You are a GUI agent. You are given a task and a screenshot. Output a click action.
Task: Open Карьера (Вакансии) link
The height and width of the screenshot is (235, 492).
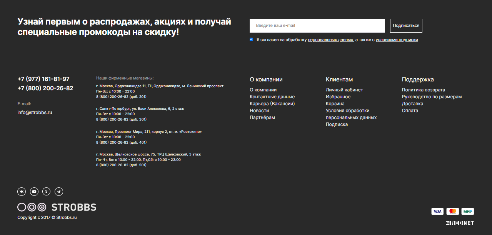coord(272,104)
